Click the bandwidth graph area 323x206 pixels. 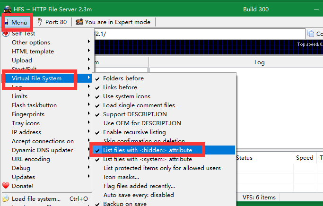209,47
